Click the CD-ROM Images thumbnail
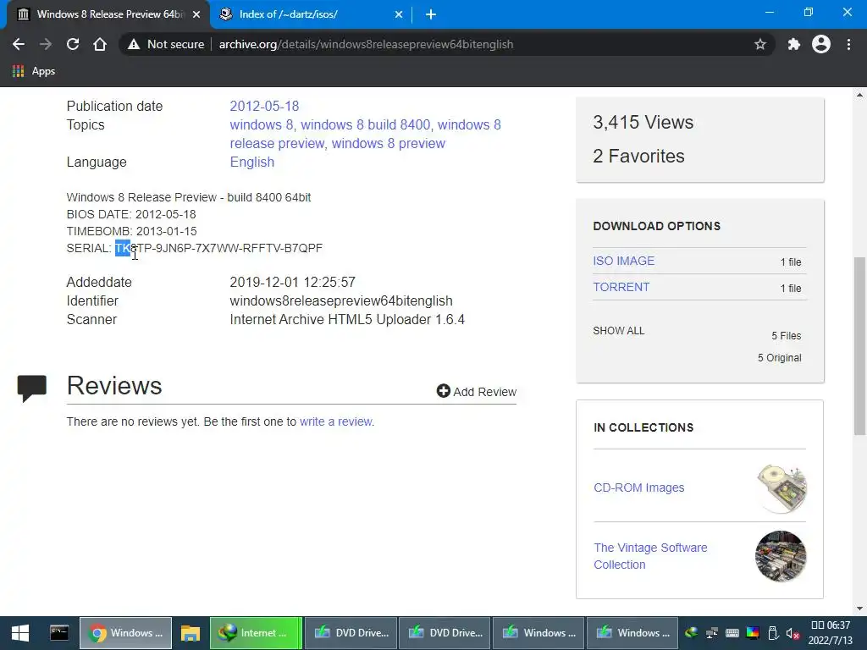This screenshot has width=867, height=650. tap(781, 488)
